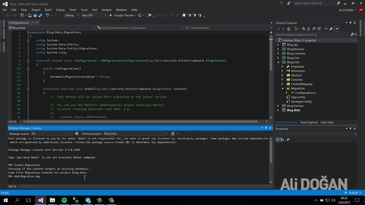Click the Ali DOĞAN account name
Screen dimensions: 365x205
345,10
